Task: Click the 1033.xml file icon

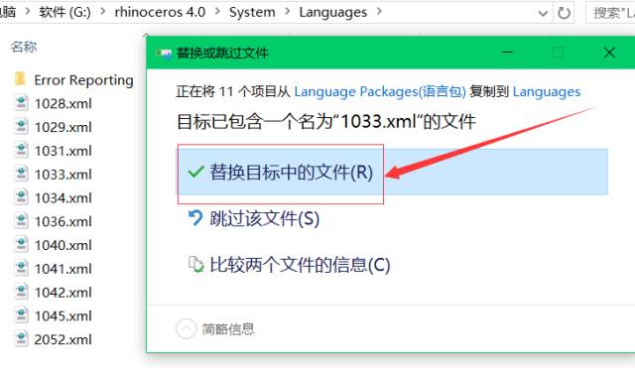Action: [x=21, y=175]
